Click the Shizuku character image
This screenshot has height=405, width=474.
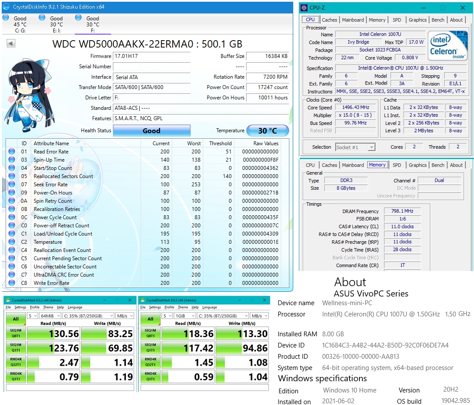29,96
